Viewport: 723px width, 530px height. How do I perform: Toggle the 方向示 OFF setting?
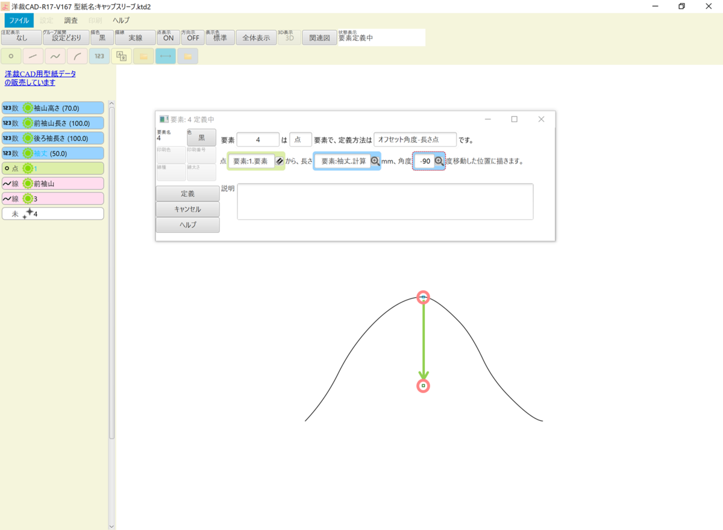coord(193,37)
